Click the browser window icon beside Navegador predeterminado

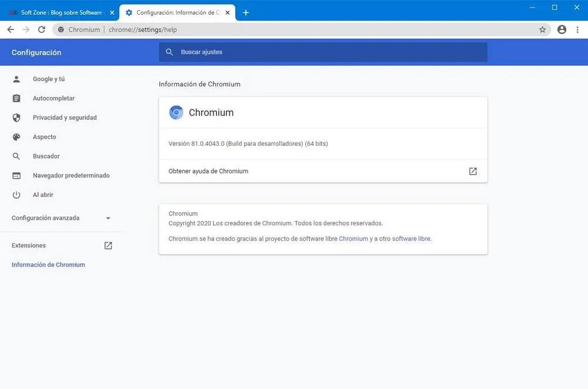[16, 175]
